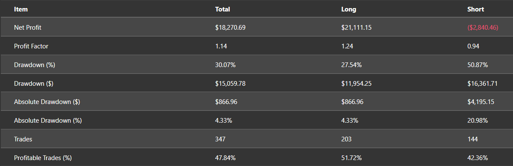Select the Drawdown (%) row label
The height and width of the screenshot is (166, 513).
click(x=35, y=65)
